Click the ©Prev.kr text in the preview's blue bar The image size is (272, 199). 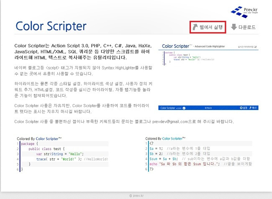[x=208, y=108]
